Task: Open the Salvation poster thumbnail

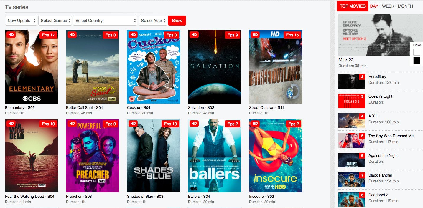Action: click(215, 67)
